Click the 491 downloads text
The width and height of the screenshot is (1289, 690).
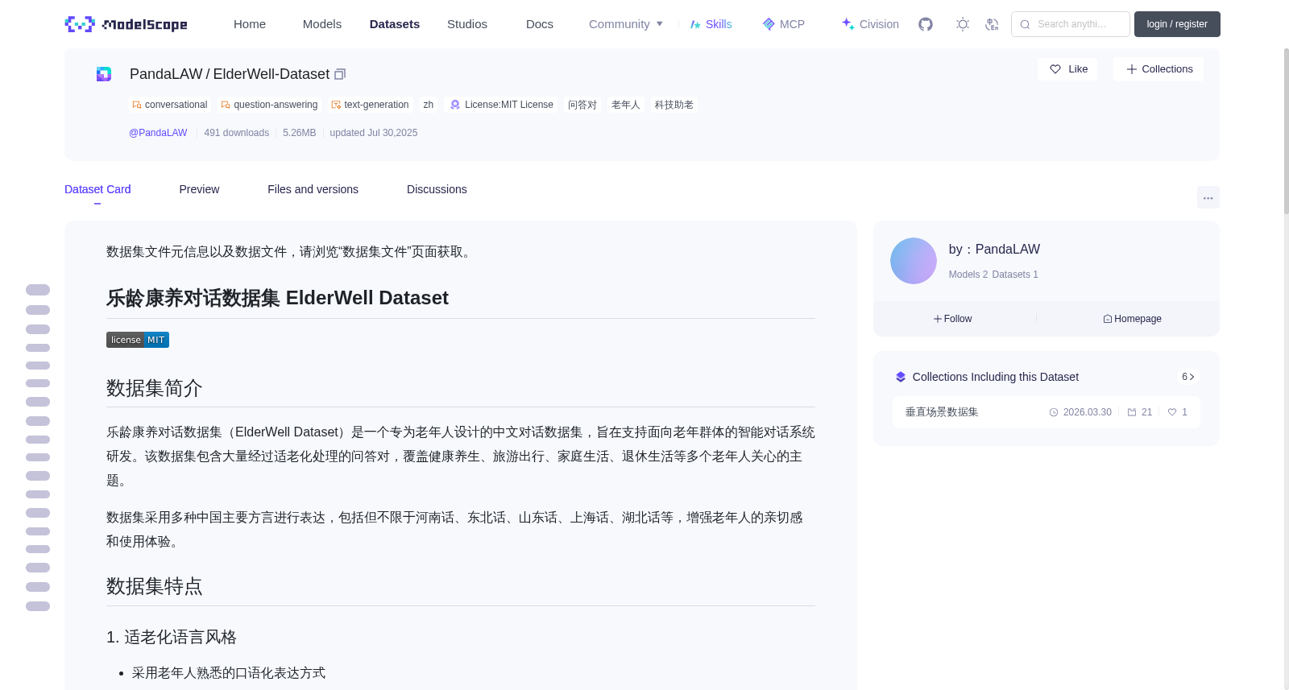pos(237,133)
